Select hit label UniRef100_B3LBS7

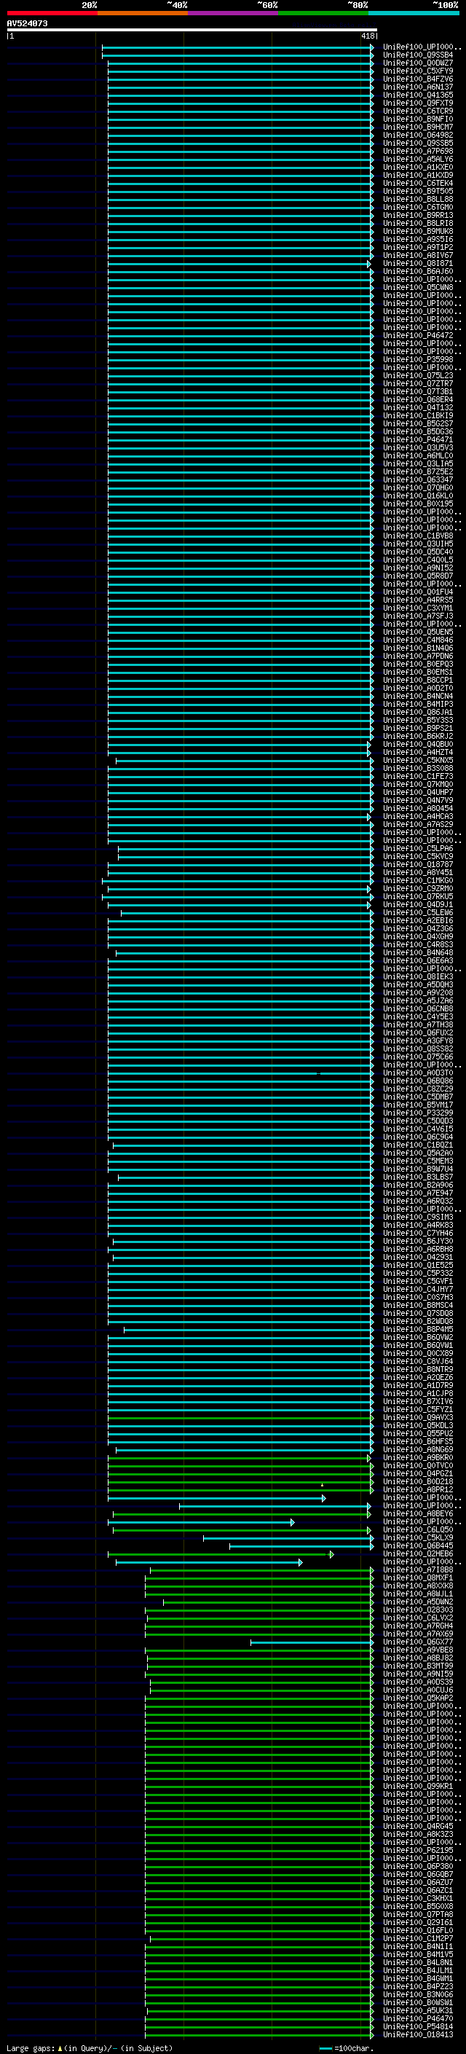tap(418, 1177)
